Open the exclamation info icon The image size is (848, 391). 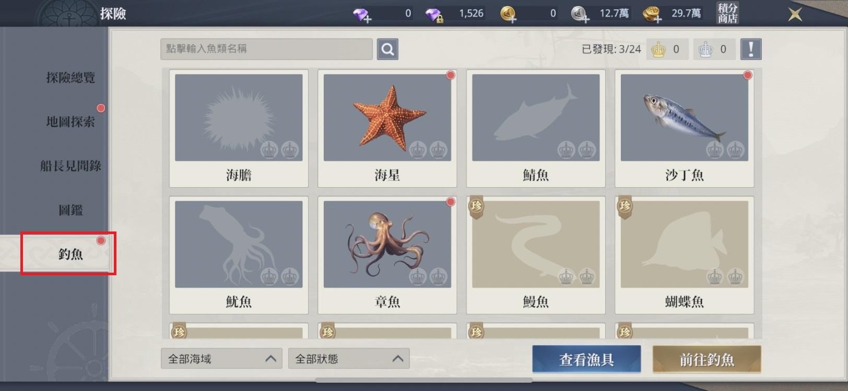(751, 49)
